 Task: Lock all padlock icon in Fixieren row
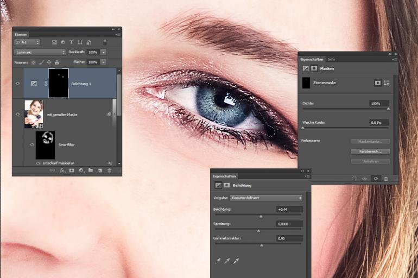click(57, 62)
